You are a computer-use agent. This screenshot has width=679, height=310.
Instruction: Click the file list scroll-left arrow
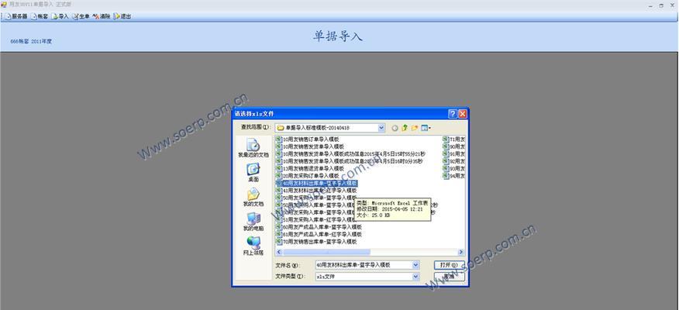[279, 252]
